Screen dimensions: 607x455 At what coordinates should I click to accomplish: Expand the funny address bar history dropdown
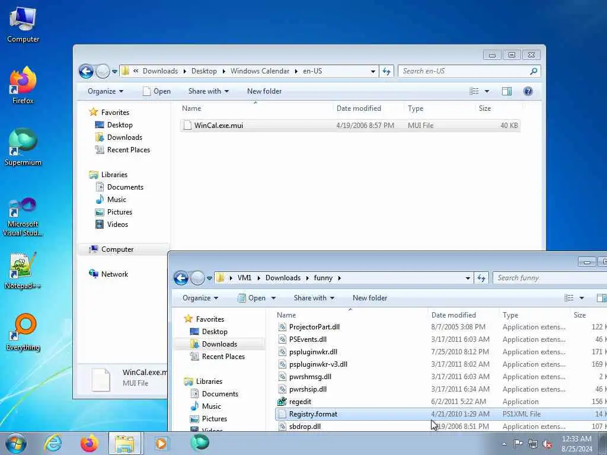click(468, 278)
